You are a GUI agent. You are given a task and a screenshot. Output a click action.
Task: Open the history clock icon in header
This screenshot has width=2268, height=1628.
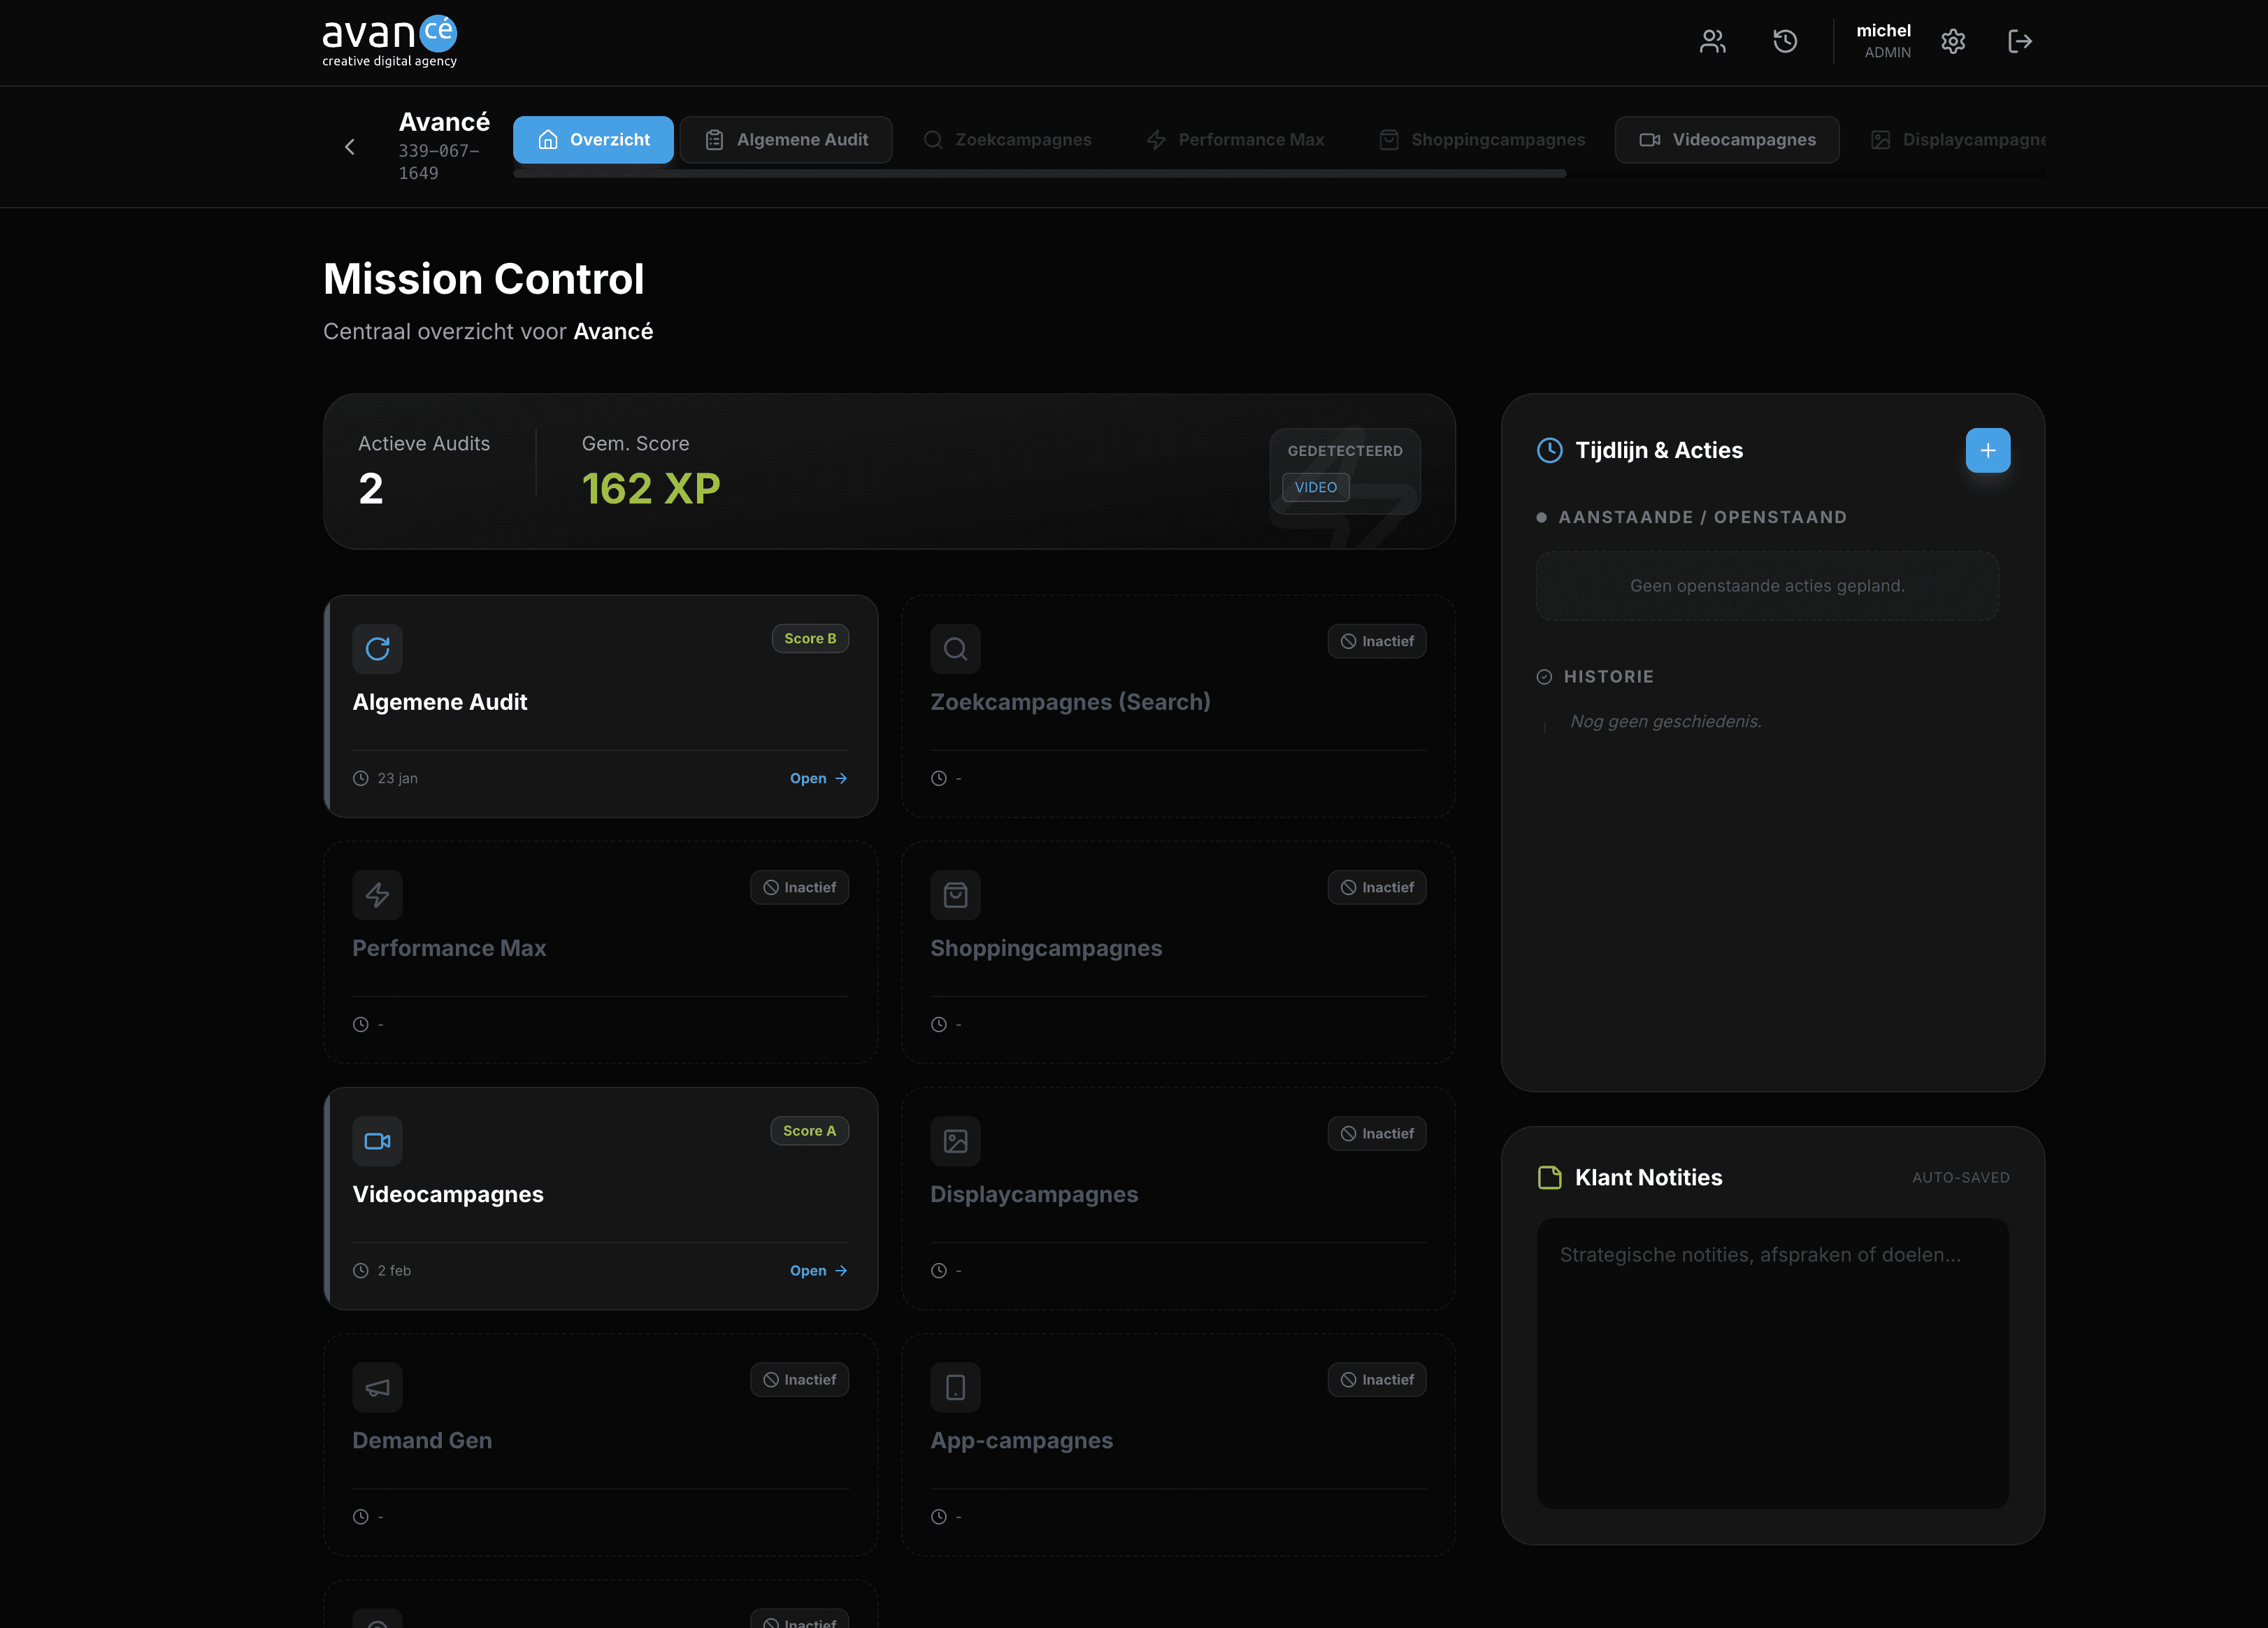click(1785, 41)
